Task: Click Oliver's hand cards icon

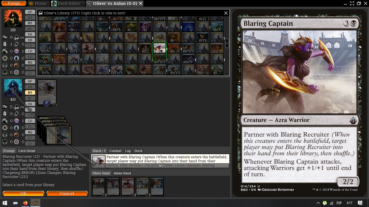Action: point(5,37)
